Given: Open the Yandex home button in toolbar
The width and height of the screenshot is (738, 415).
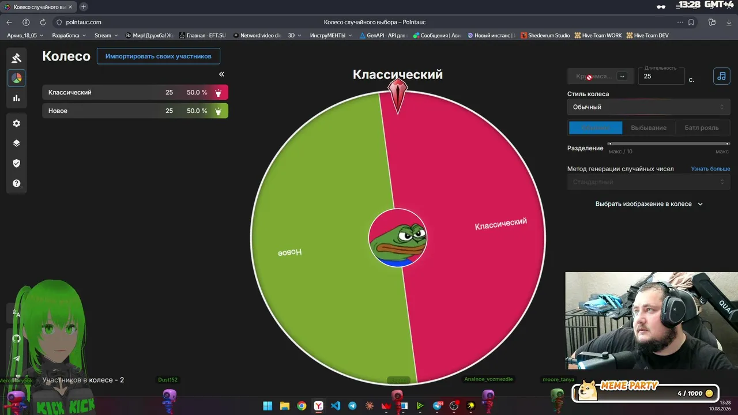Looking at the screenshot, I should (x=26, y=22).
